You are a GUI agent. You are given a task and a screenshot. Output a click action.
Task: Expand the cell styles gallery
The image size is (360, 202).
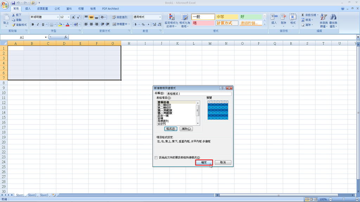click(264, 24)
